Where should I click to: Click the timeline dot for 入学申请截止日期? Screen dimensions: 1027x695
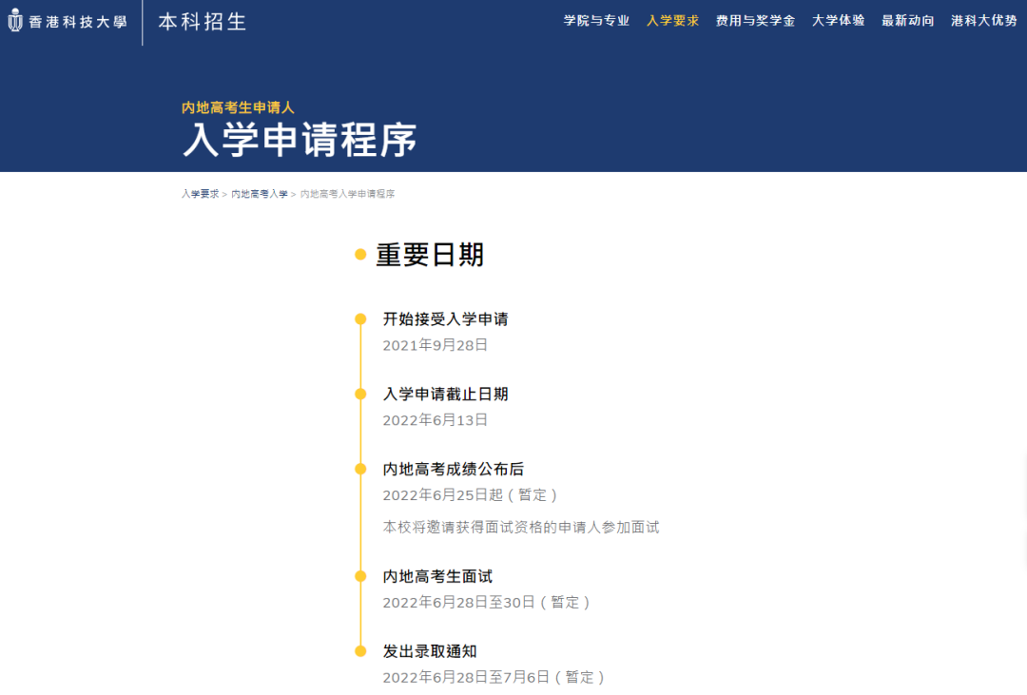(358, 393)
